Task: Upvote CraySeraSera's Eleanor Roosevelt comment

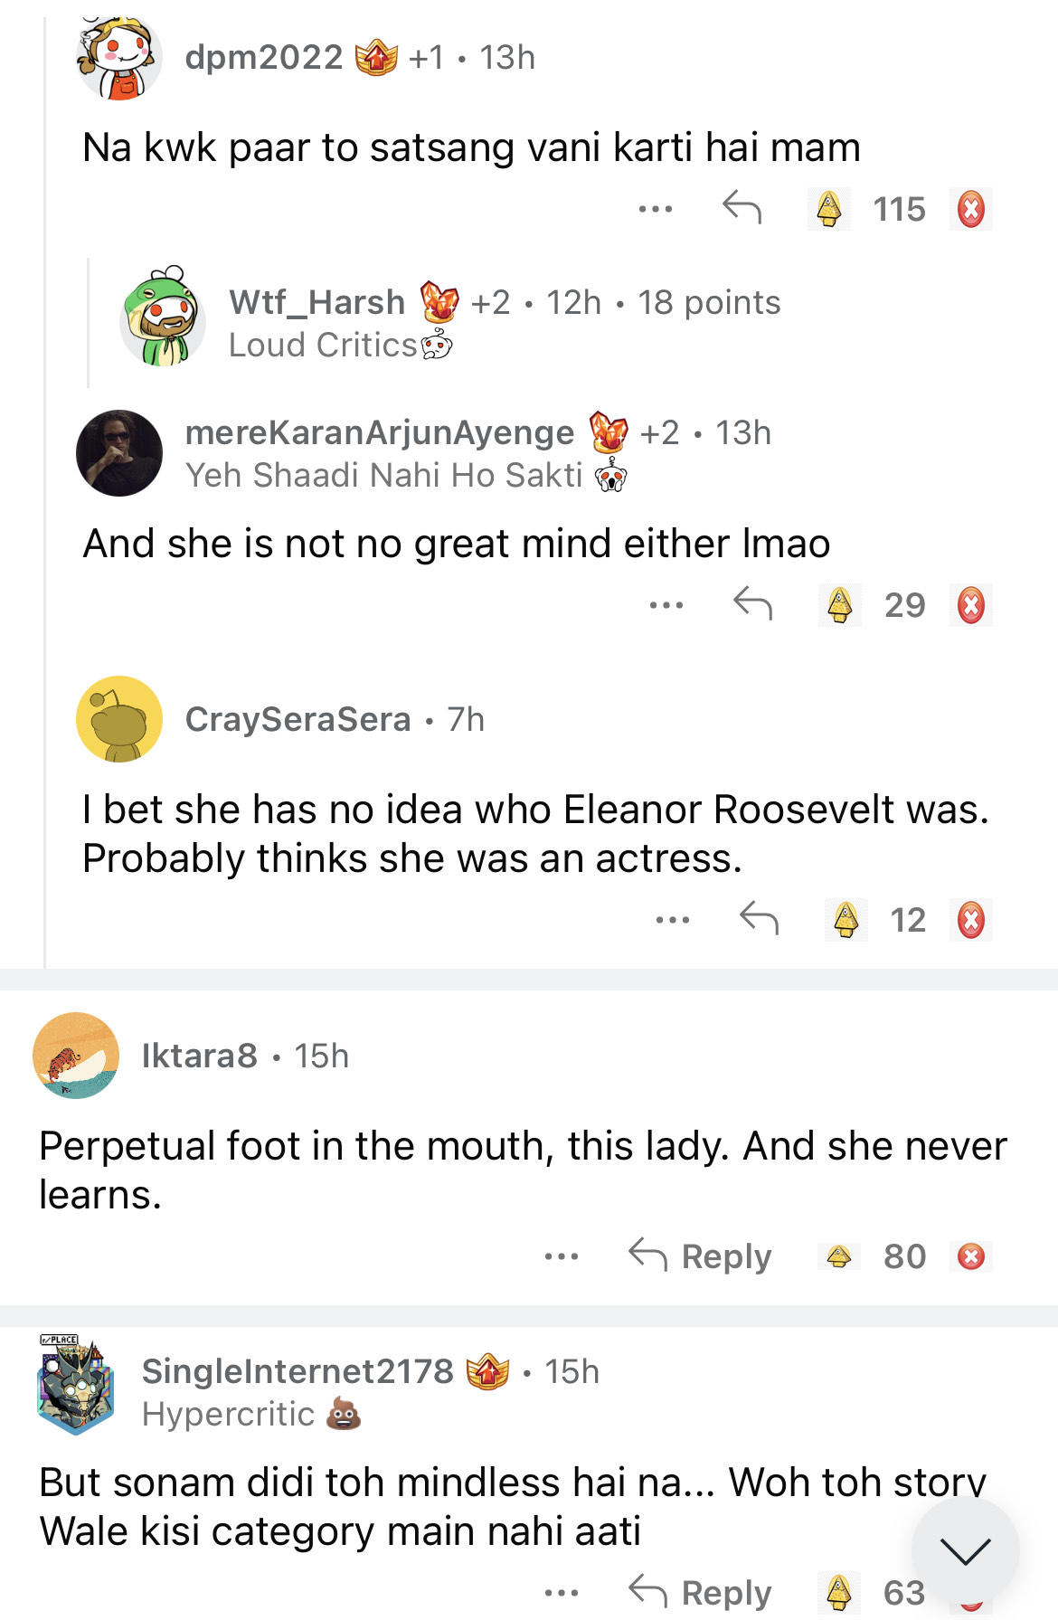Action: 846,920
